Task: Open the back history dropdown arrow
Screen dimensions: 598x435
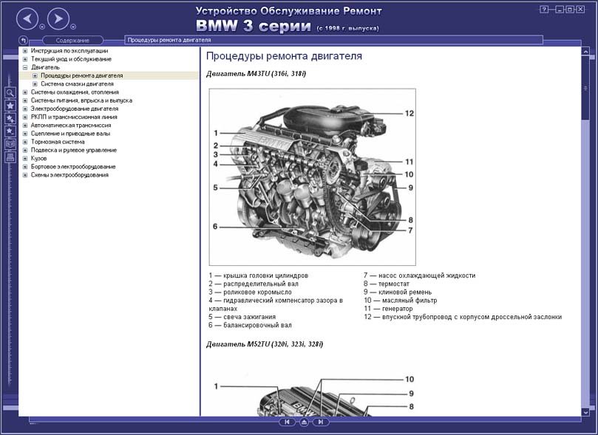Action: (x=42, y=27)
